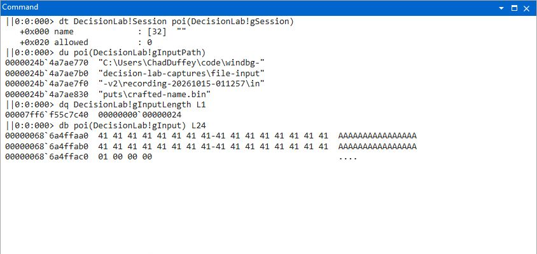
Task: Click the four-dot ASCII column text
Action: click(348, 157)
